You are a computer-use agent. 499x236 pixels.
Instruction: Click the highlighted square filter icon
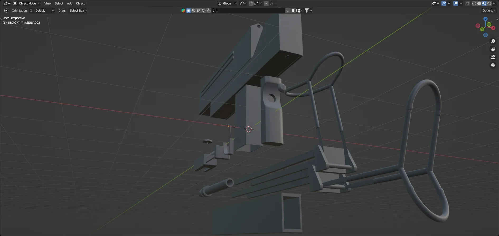tap(189, 11)
